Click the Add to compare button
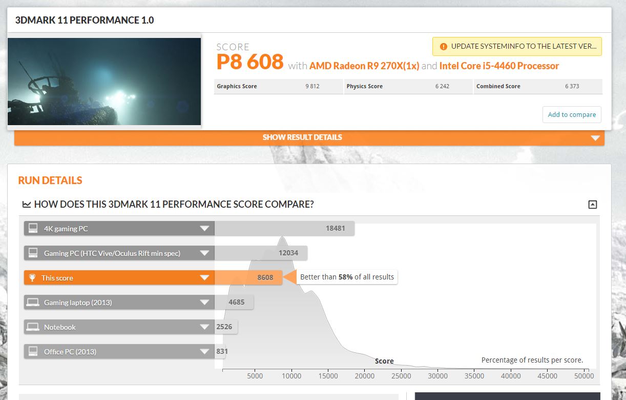Image resolution: width=626 pixels, height=400 pixels. [572, 114]
